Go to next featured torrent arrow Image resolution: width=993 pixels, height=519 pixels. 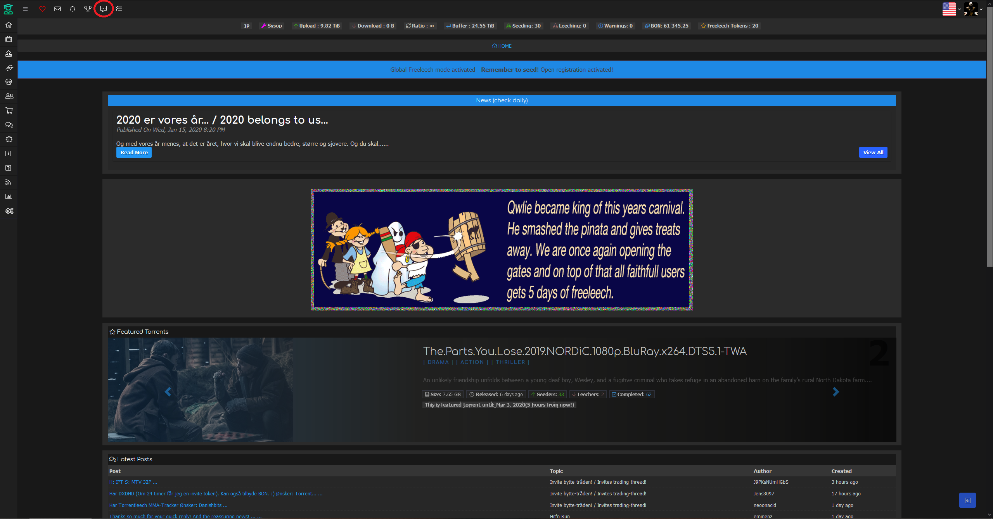click(836, 392)
